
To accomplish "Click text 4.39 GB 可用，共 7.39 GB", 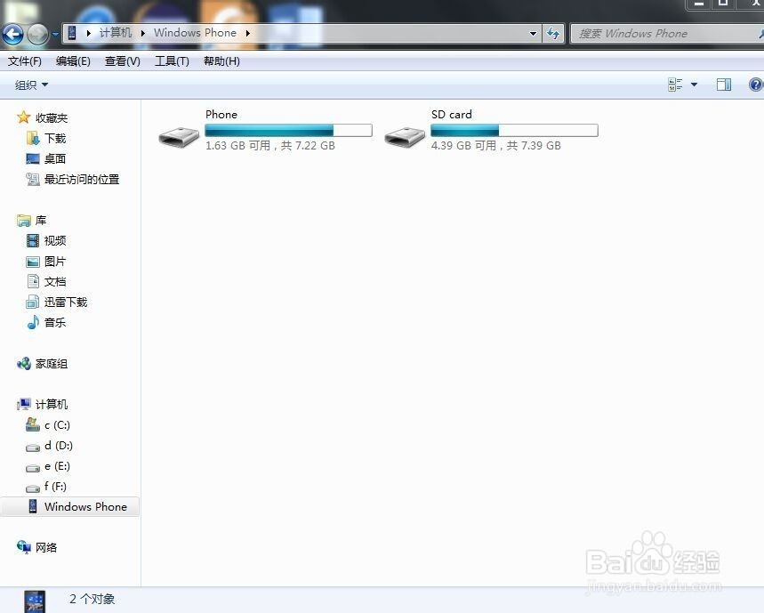I will [495, 146].
